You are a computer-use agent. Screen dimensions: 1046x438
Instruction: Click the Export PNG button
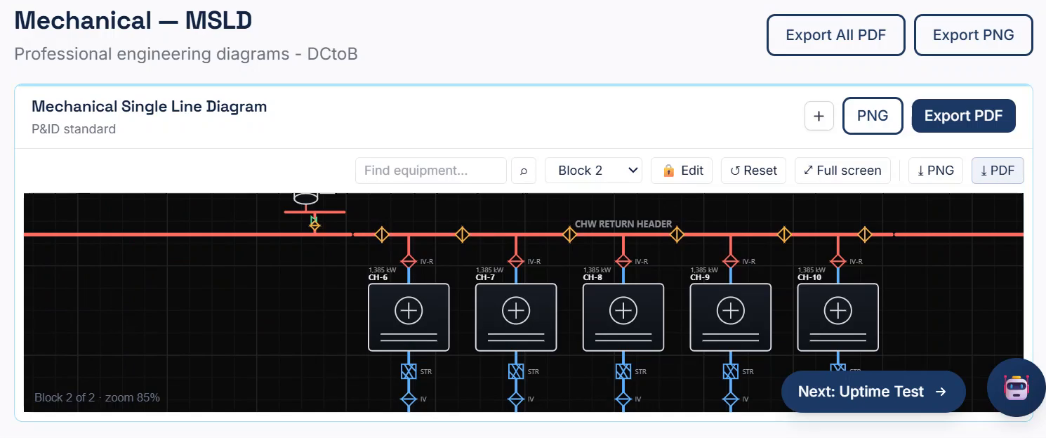[x=973, y=35]
